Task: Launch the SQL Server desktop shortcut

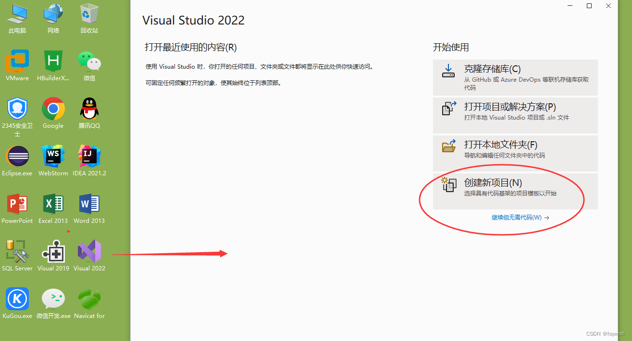Action: pyautogui.click(x=17, y=256)
